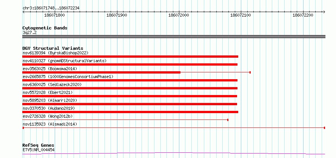
Task: Select nsv5895203 (Almarri2020) label
Action: (x=50, y=100)
